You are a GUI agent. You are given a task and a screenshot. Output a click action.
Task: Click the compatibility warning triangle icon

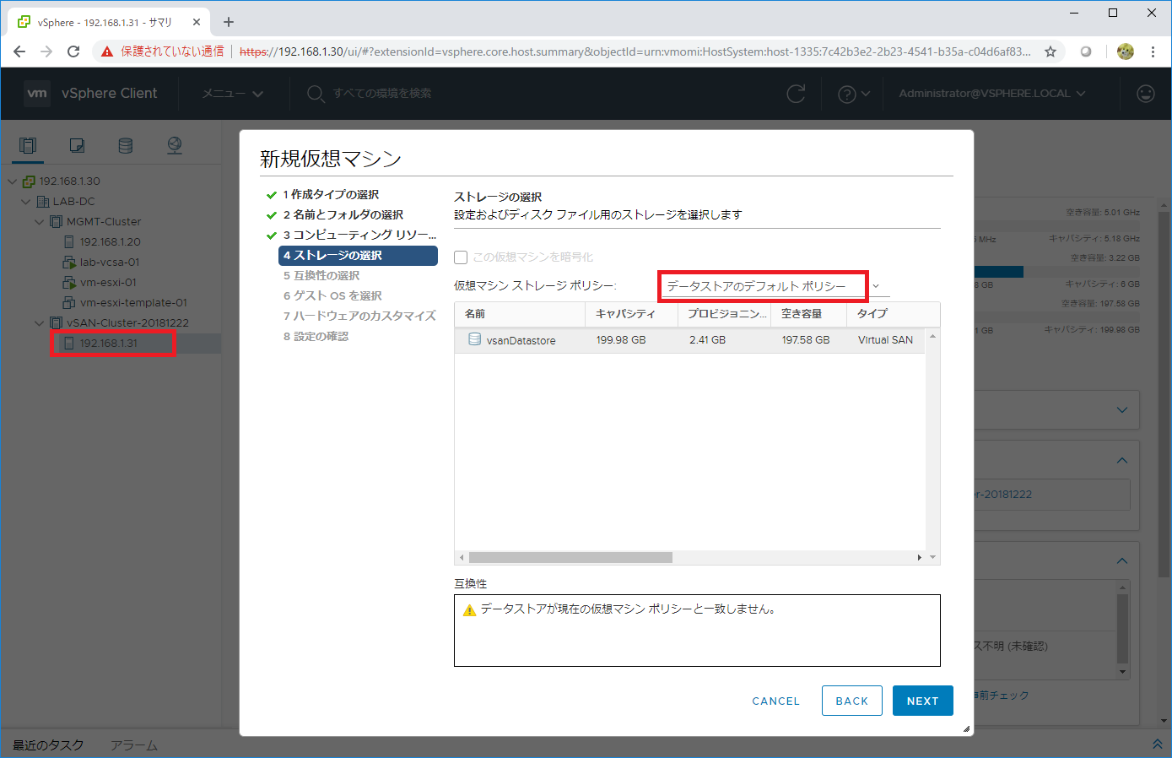tap(470, 609)
